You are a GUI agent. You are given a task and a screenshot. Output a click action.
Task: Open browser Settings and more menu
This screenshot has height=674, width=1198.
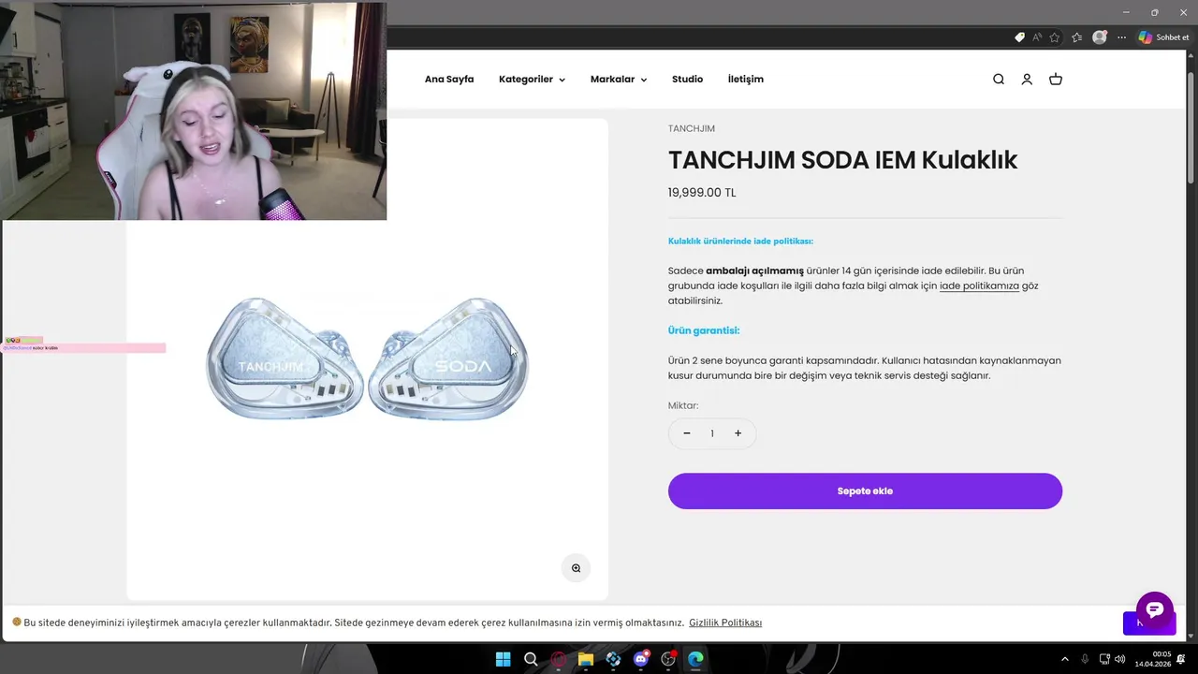(x=1121, y=37)
